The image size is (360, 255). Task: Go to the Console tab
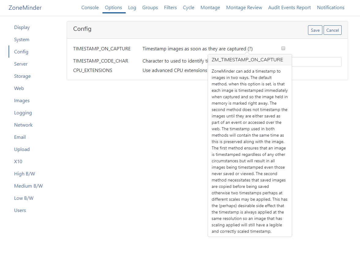90,8
